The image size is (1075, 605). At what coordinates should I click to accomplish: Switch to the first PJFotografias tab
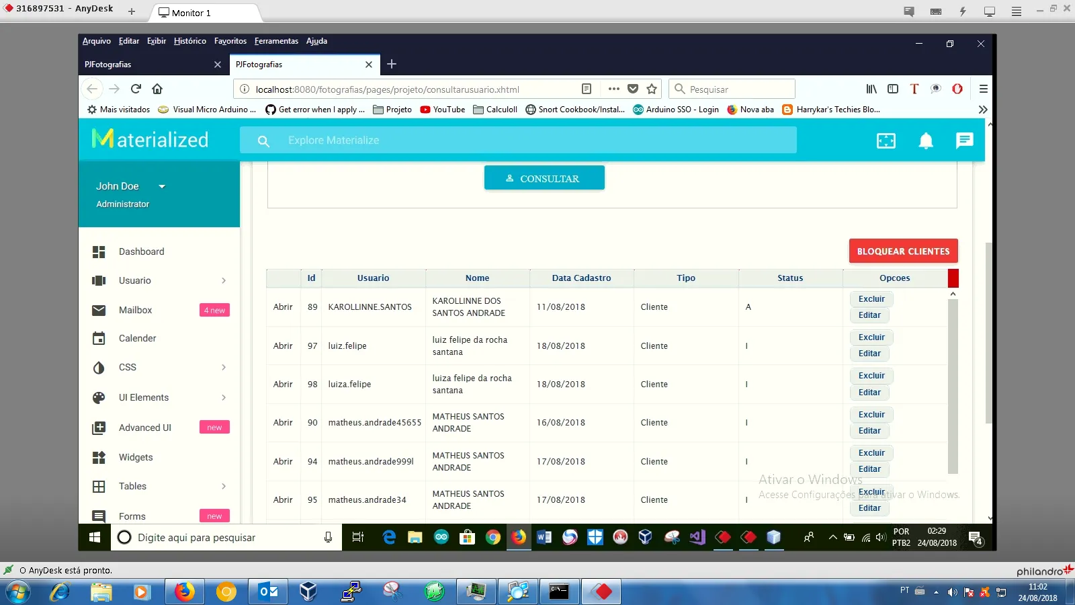click(148, 65)
